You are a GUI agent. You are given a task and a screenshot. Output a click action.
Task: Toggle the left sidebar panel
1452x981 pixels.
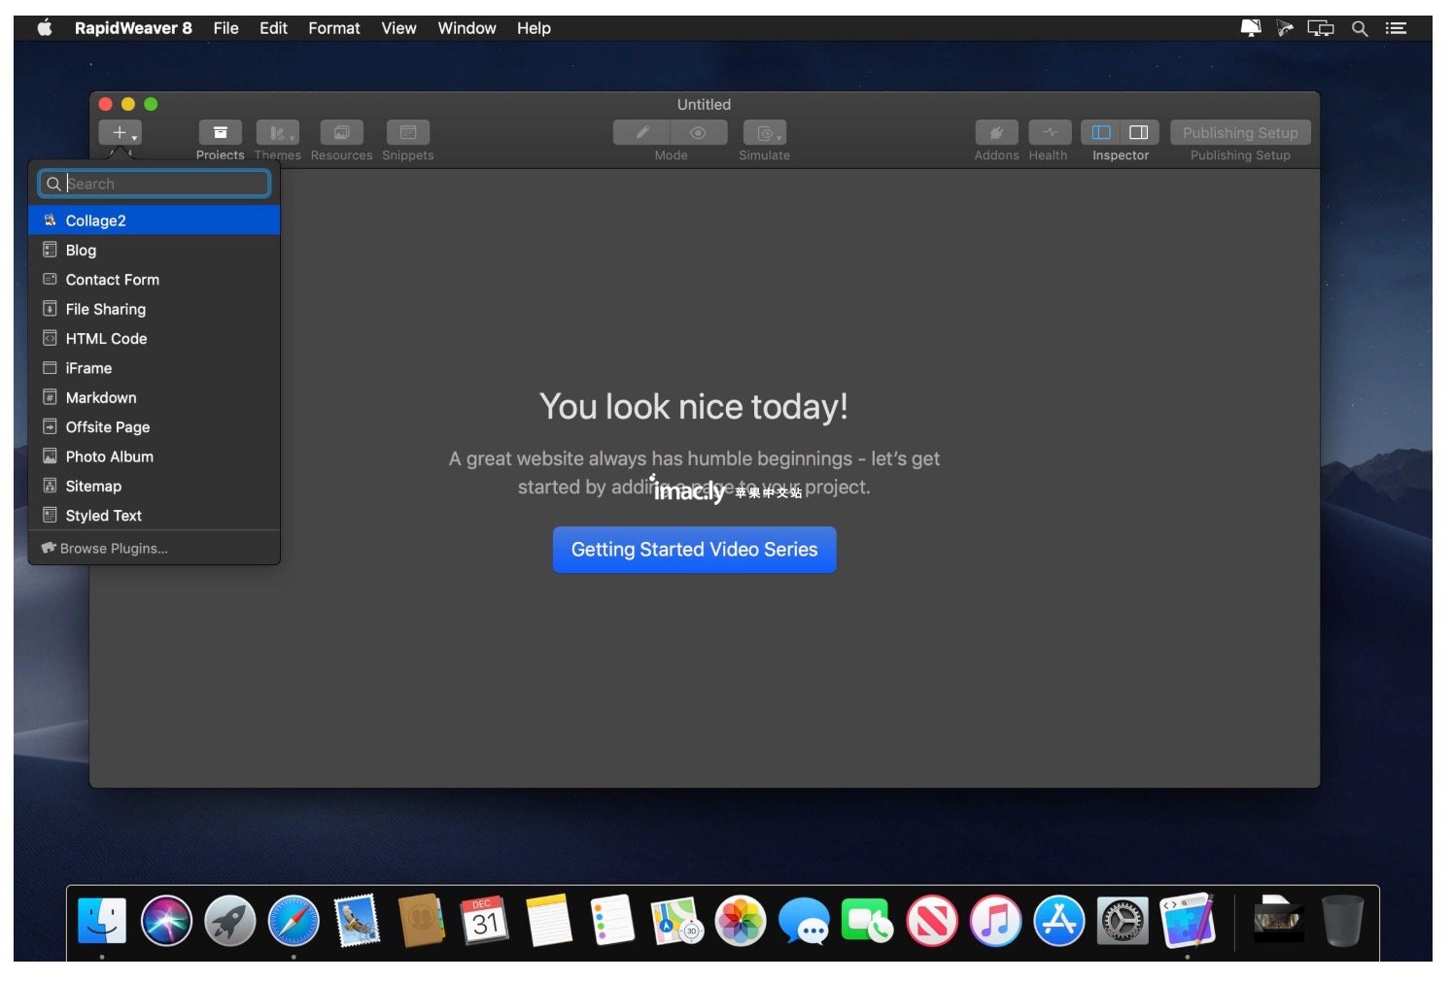click(1101, 132)
